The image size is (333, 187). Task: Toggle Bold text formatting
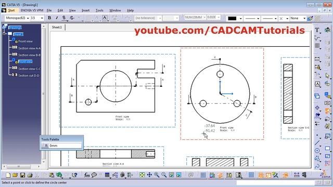pos(49,18)
